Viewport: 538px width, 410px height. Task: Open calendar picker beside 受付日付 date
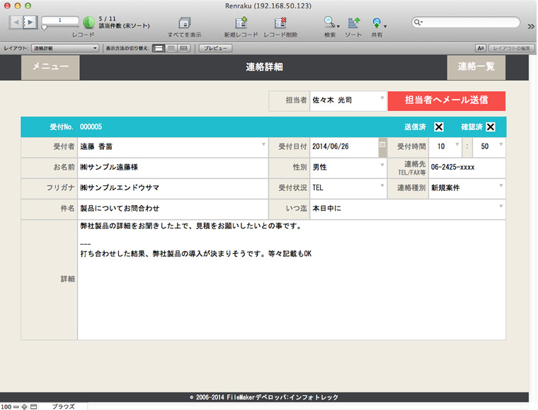(383, 145)
